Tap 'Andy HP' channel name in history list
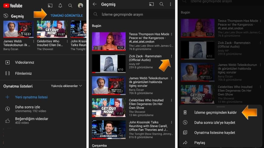The width and height of the screenshot is (264, 148). coord(134,64)
